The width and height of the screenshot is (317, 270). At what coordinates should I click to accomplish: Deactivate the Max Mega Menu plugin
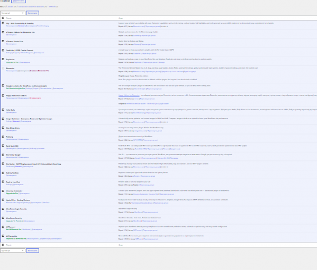11,131
